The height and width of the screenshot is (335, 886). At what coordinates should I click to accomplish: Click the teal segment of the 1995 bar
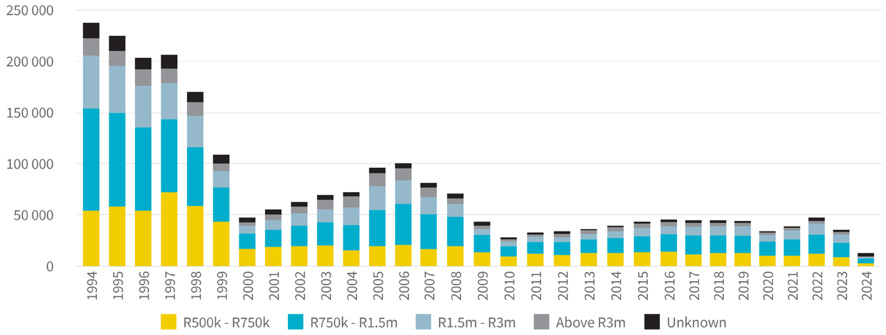(x=118, y=160)
